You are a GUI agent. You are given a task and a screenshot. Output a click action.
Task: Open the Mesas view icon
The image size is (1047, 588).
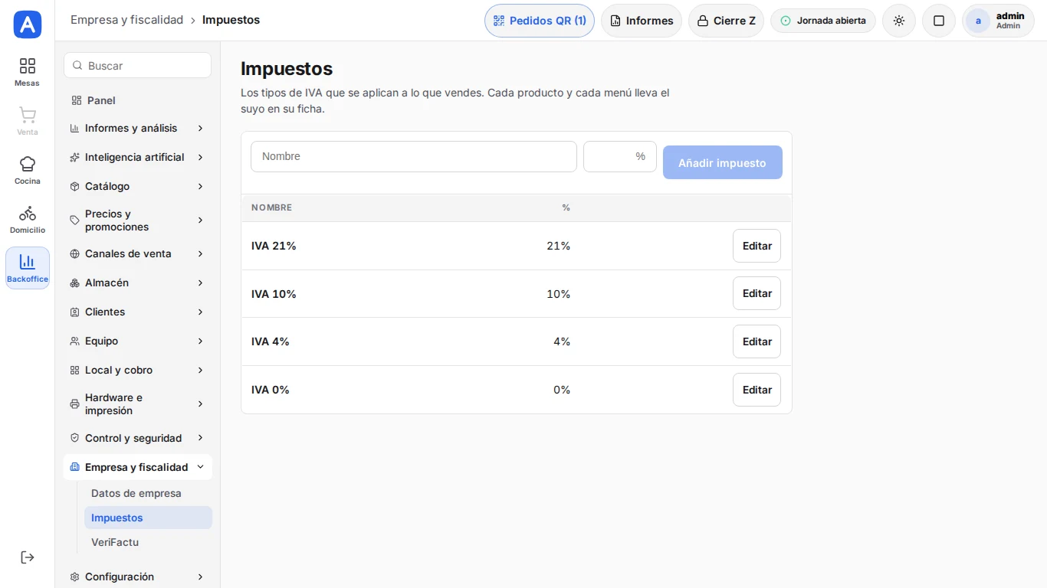(x=28, y=72)
